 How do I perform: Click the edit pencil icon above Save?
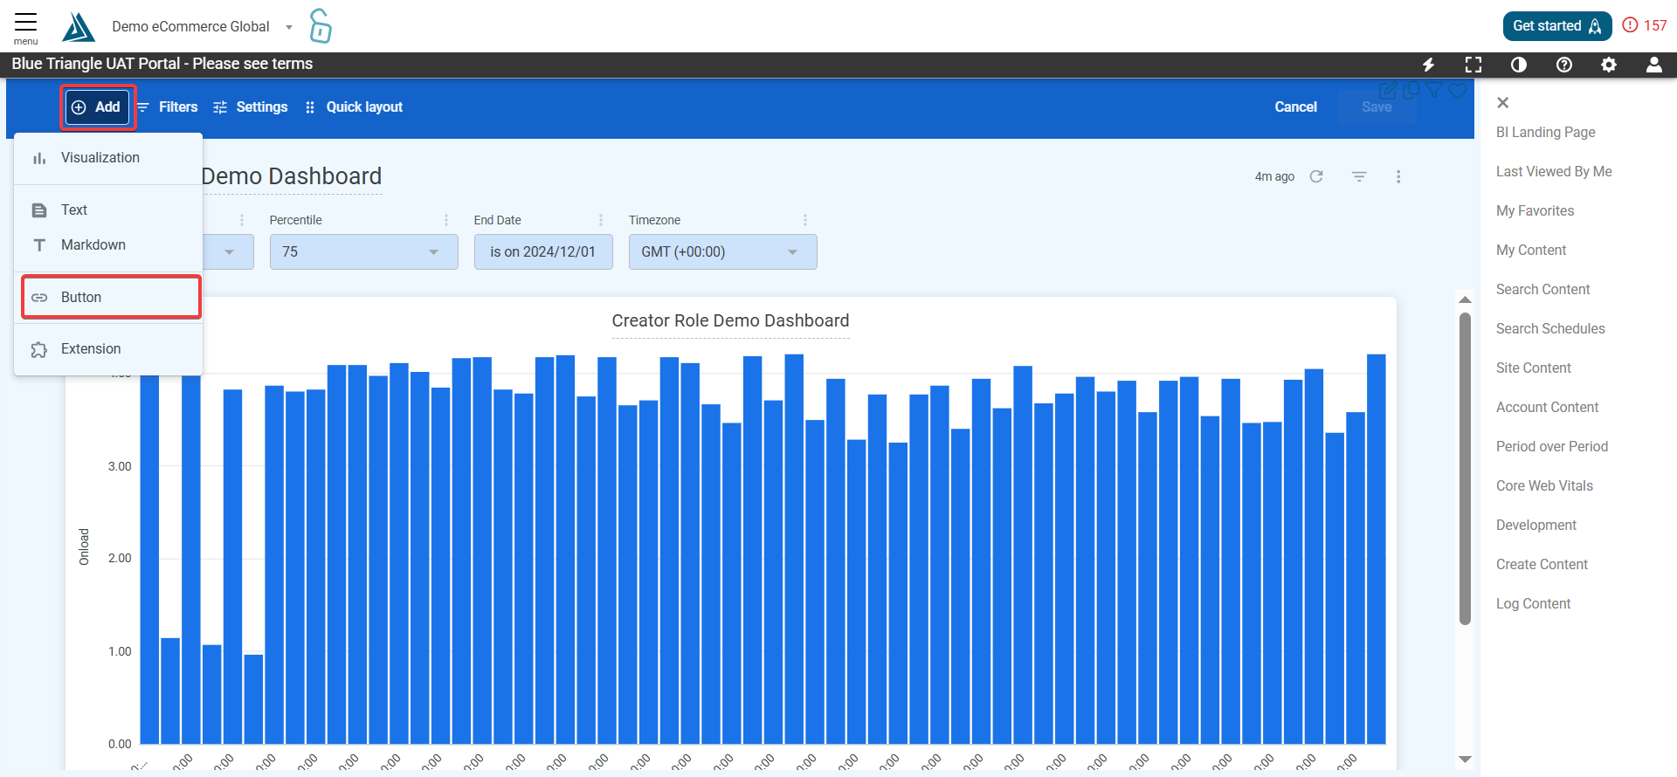pyautogui.click(x=1388, y=90)
